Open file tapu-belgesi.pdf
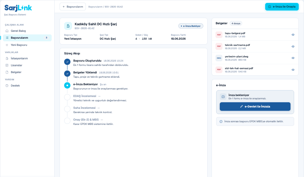The height and width of the screenshot is (177, 304). 235,33
